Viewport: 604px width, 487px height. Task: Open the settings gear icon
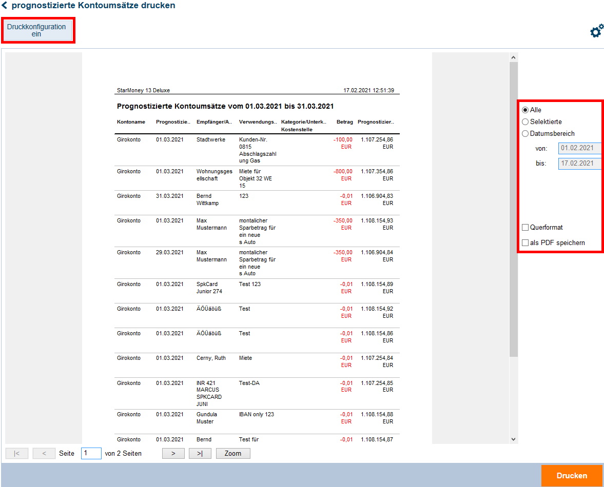pyautogui.click(x=596, y=31)
